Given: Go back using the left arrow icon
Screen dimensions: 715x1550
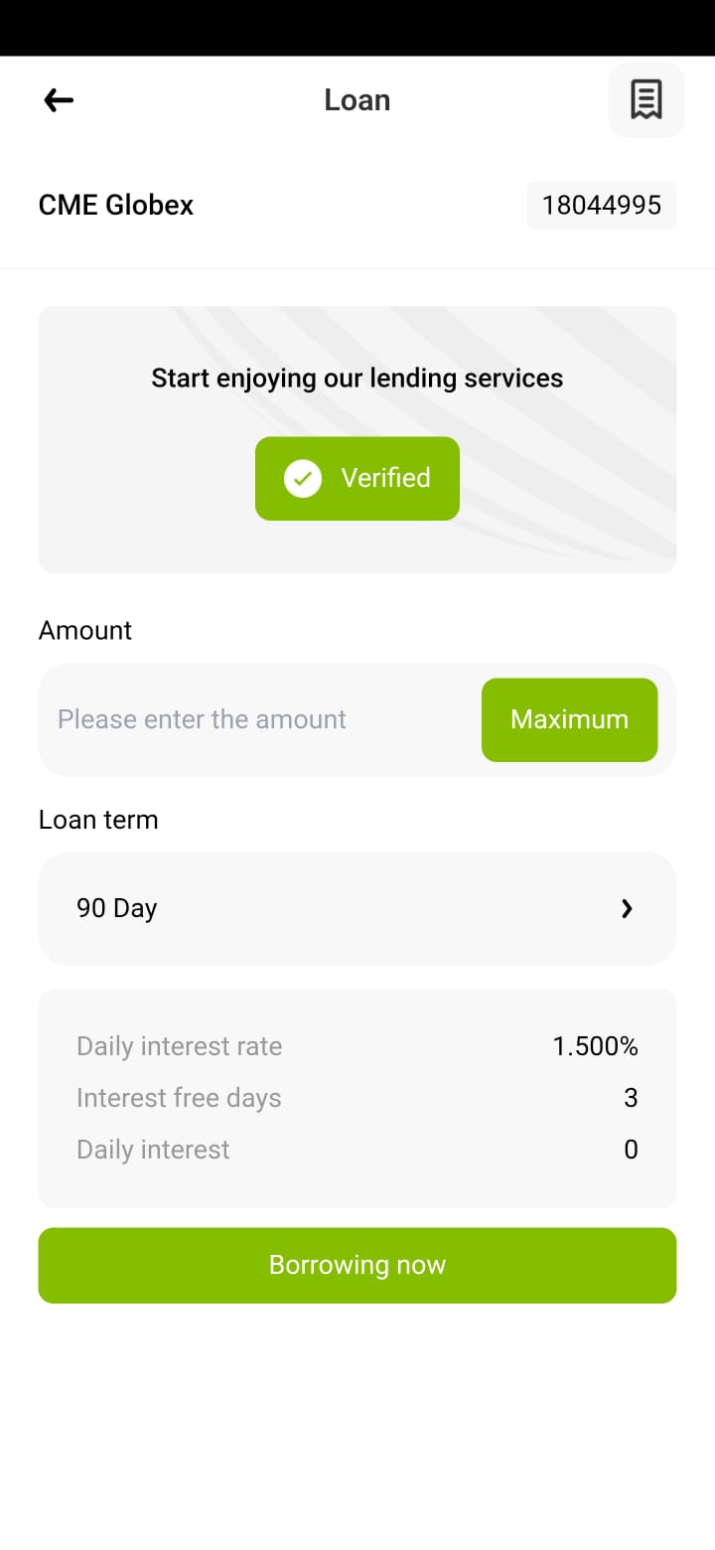Looking at the screenshot, I should [x=59, y=99].
